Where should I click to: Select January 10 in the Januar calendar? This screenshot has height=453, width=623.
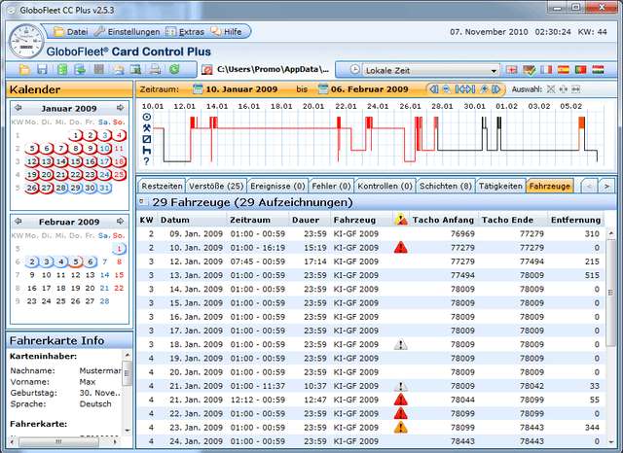(x=104, y=149)
